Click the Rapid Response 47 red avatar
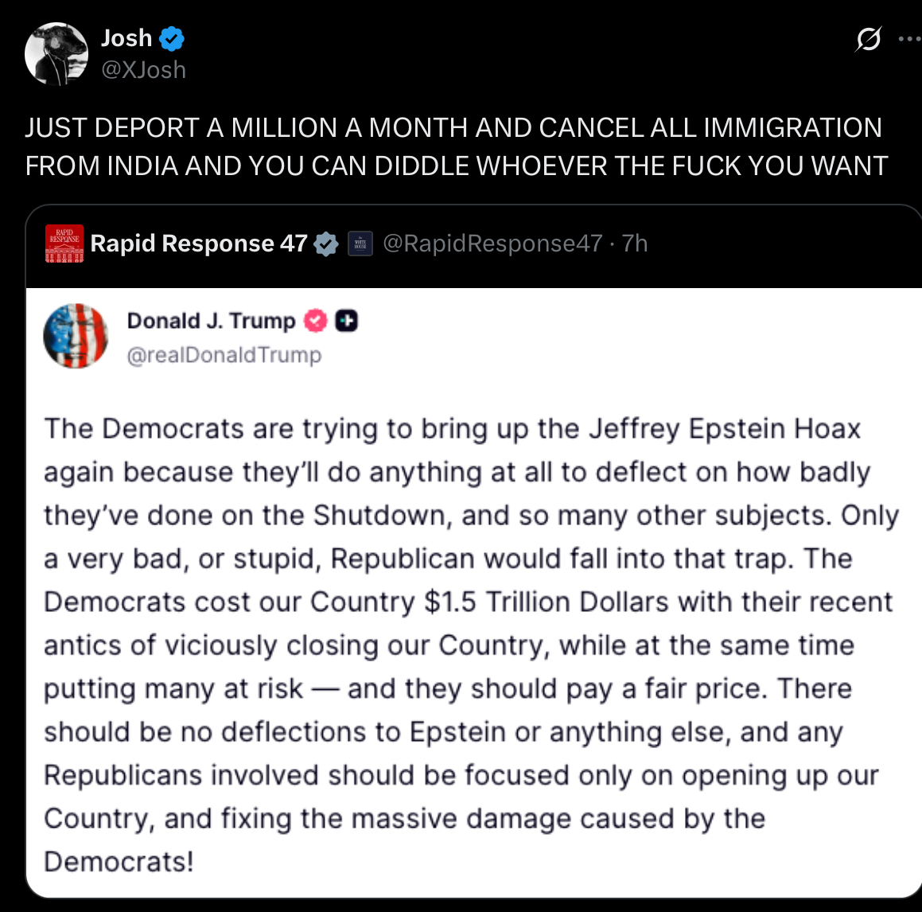 click(65, 244)
